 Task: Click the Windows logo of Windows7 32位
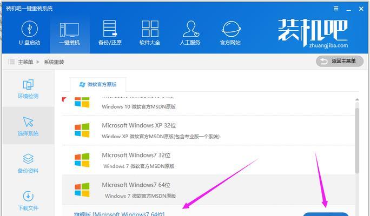click(x=82, y=160)
